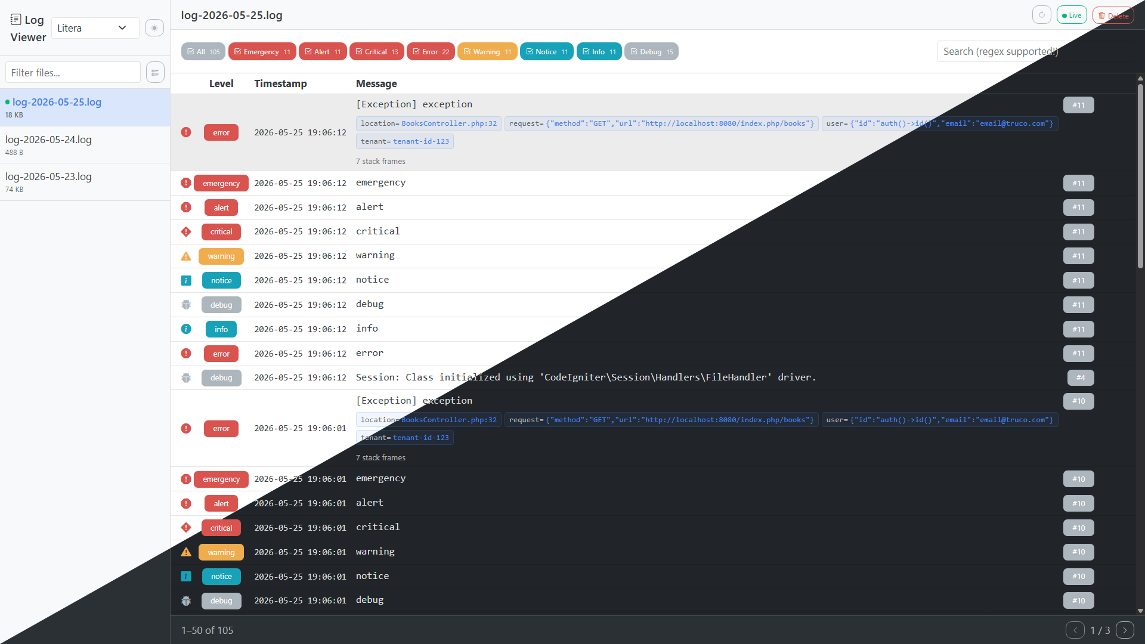Toggle the Debug 15 level filter
The width and height of the screenshot is (1145, 644).
[x=651, y=52]
